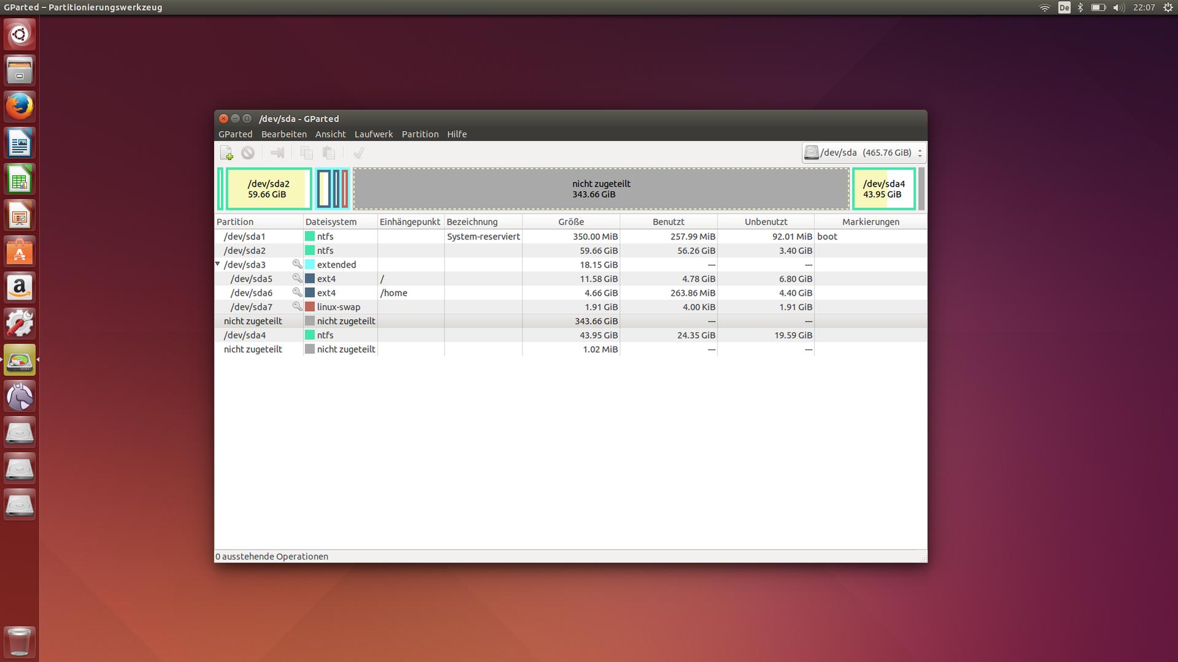1178x662 pixels.
Task: Click the 0 ausstehende Operationen status text
Action: click(x=272, y=556)
